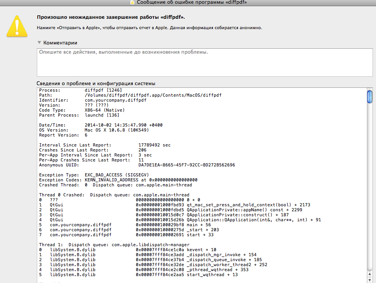The image size is (376, 283).
Task: Click the scrollbar up arrow
Action: click(369, 274)
